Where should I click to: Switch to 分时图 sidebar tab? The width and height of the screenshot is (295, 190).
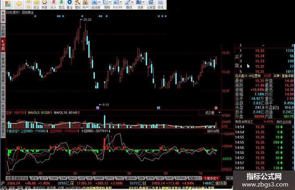tap(3, 31)
